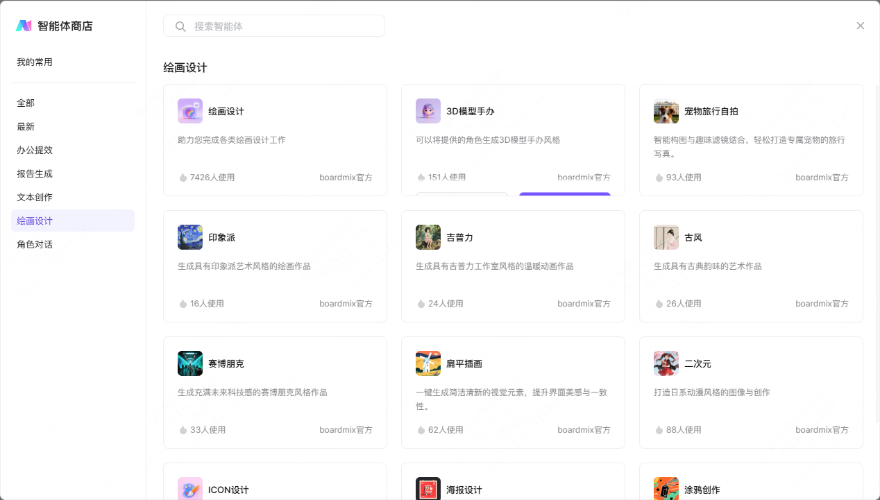Image resolution: width=880 pixels, height=500 pixels.
Task: Open the 海报设计 card title
Action: pyautogui.click(x=464, y=490)
